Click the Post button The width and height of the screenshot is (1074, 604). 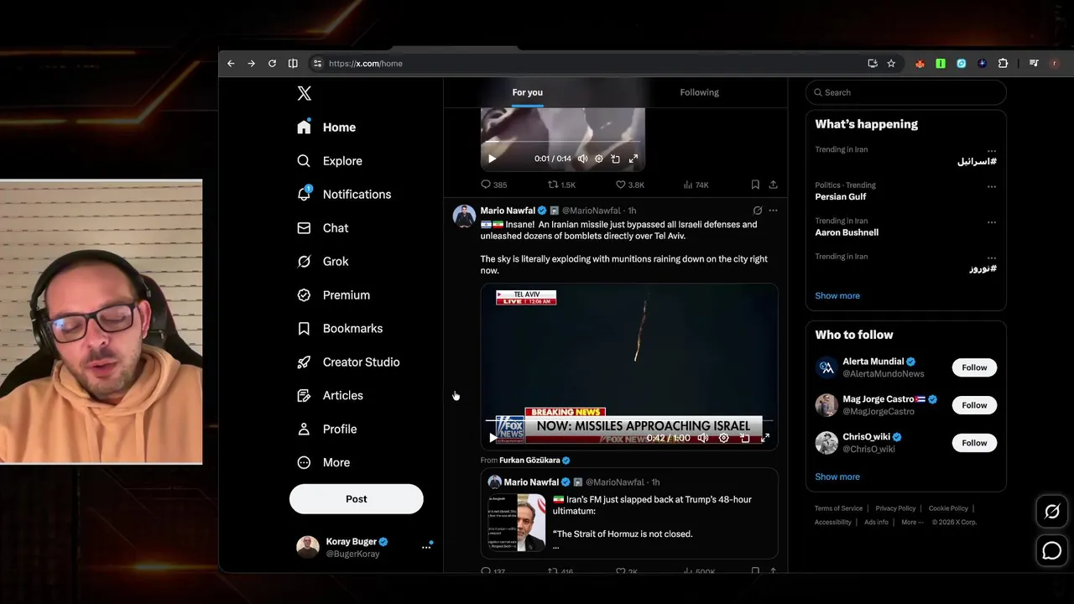point(357,498)
